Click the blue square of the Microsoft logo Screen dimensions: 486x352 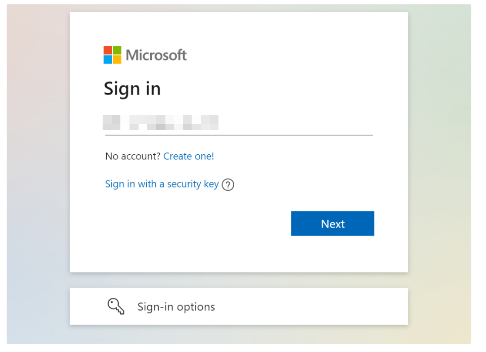click(108, 59)
